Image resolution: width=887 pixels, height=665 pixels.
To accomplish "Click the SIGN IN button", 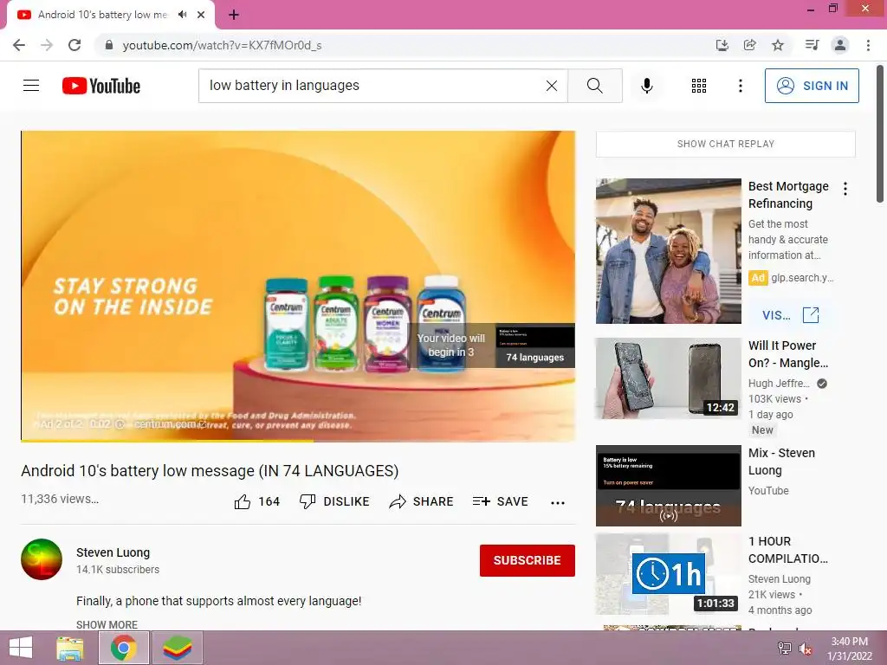I will [812, 86].
